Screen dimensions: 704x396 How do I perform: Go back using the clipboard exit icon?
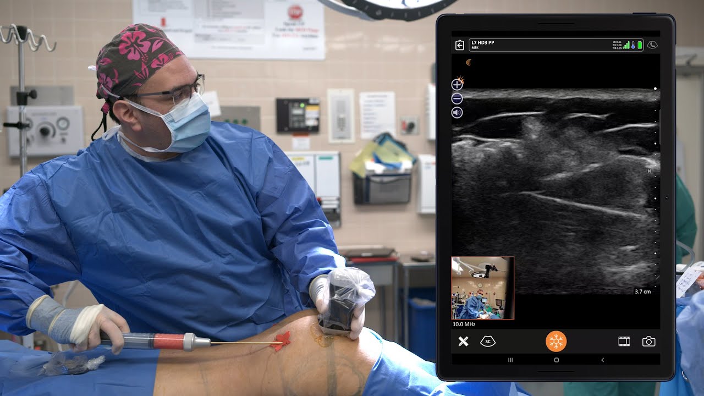[x=460, y=45]
